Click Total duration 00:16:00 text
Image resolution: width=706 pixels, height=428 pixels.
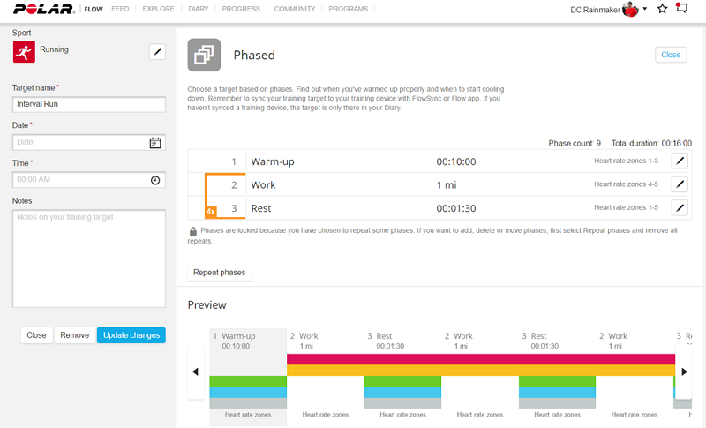[x=651, y=143]
